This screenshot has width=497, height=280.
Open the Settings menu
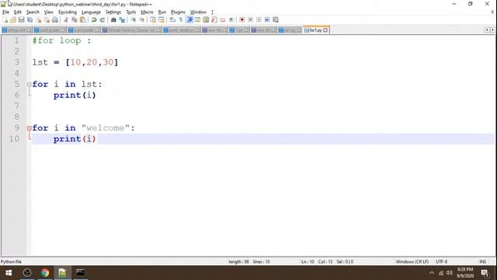coord(113,12)
